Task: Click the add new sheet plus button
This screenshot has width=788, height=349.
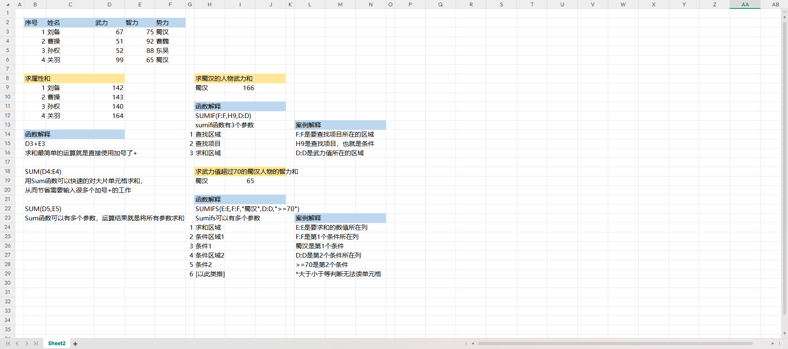Action: pos(75,344)
